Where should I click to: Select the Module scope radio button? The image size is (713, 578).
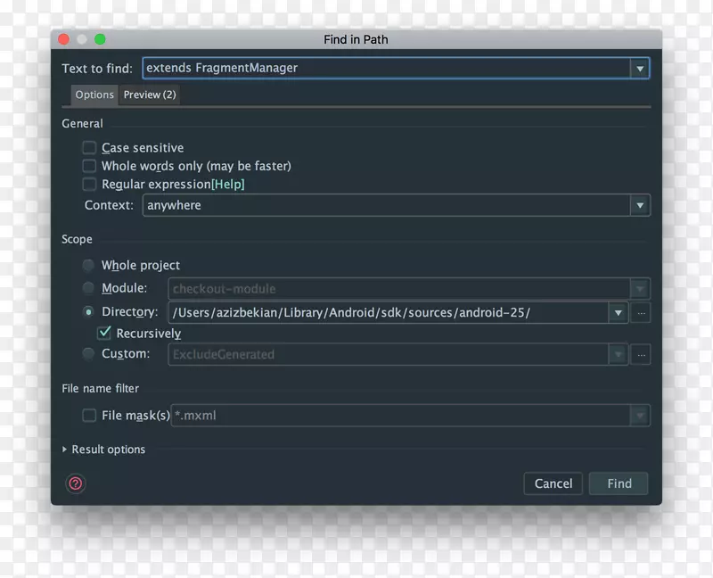pos(88,287)
